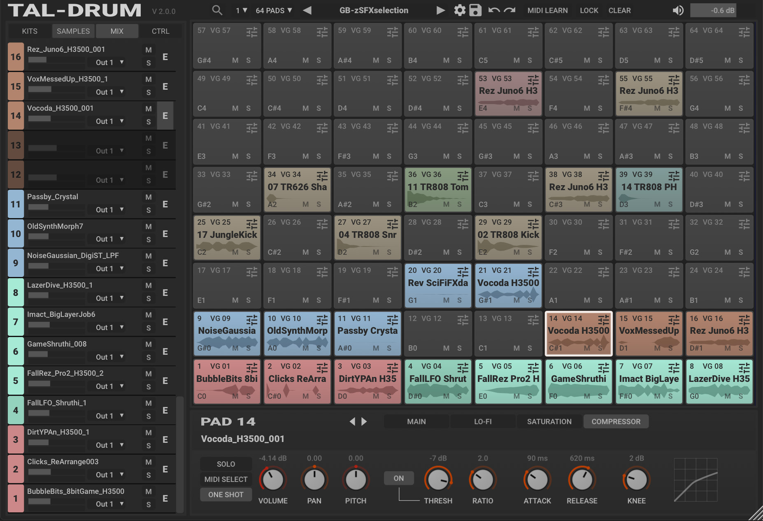Click the master level -0.6 dB field

(x=713, y=10)
